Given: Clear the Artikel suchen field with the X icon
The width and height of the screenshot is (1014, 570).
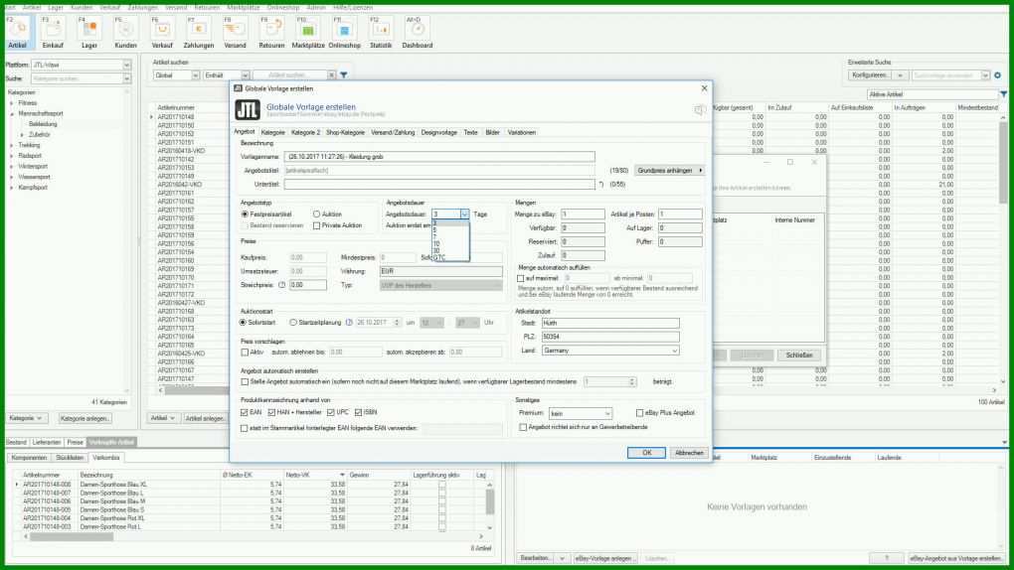Looking at the screenshot, I should coord(331,75).
